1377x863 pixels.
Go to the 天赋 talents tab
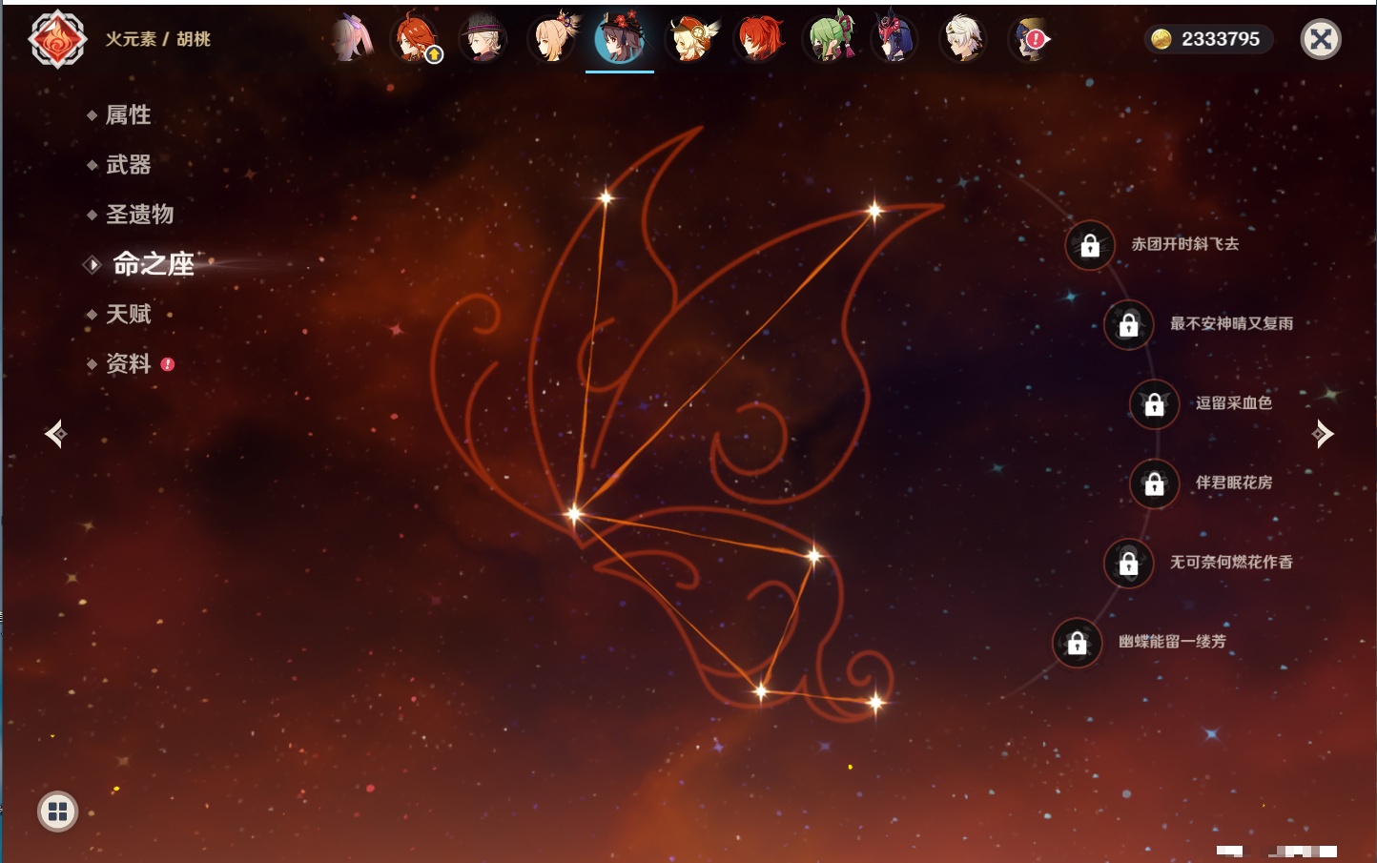[x=128, y=314]
